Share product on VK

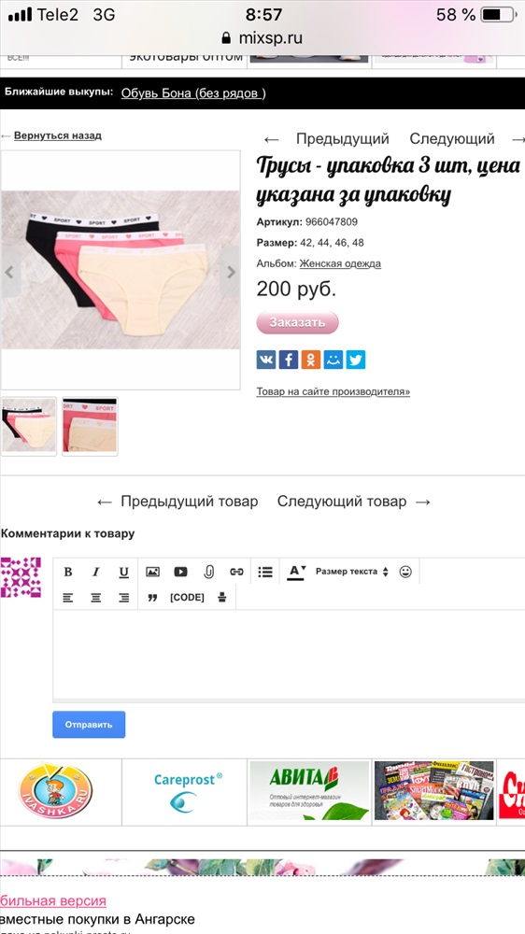click(266, 360)
